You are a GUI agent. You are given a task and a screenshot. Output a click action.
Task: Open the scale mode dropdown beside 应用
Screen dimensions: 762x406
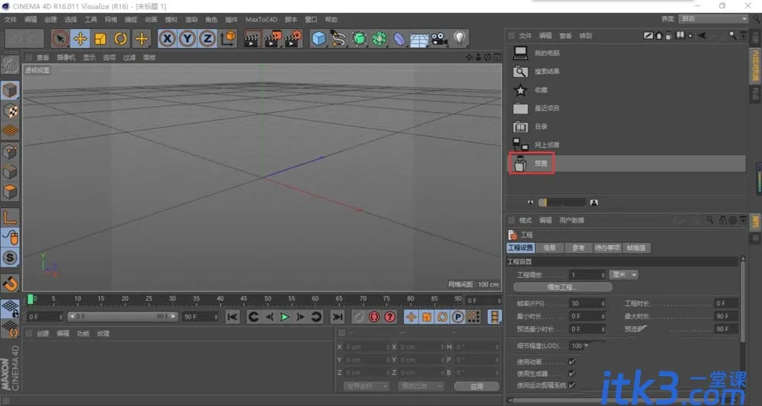tap(421, 386)
